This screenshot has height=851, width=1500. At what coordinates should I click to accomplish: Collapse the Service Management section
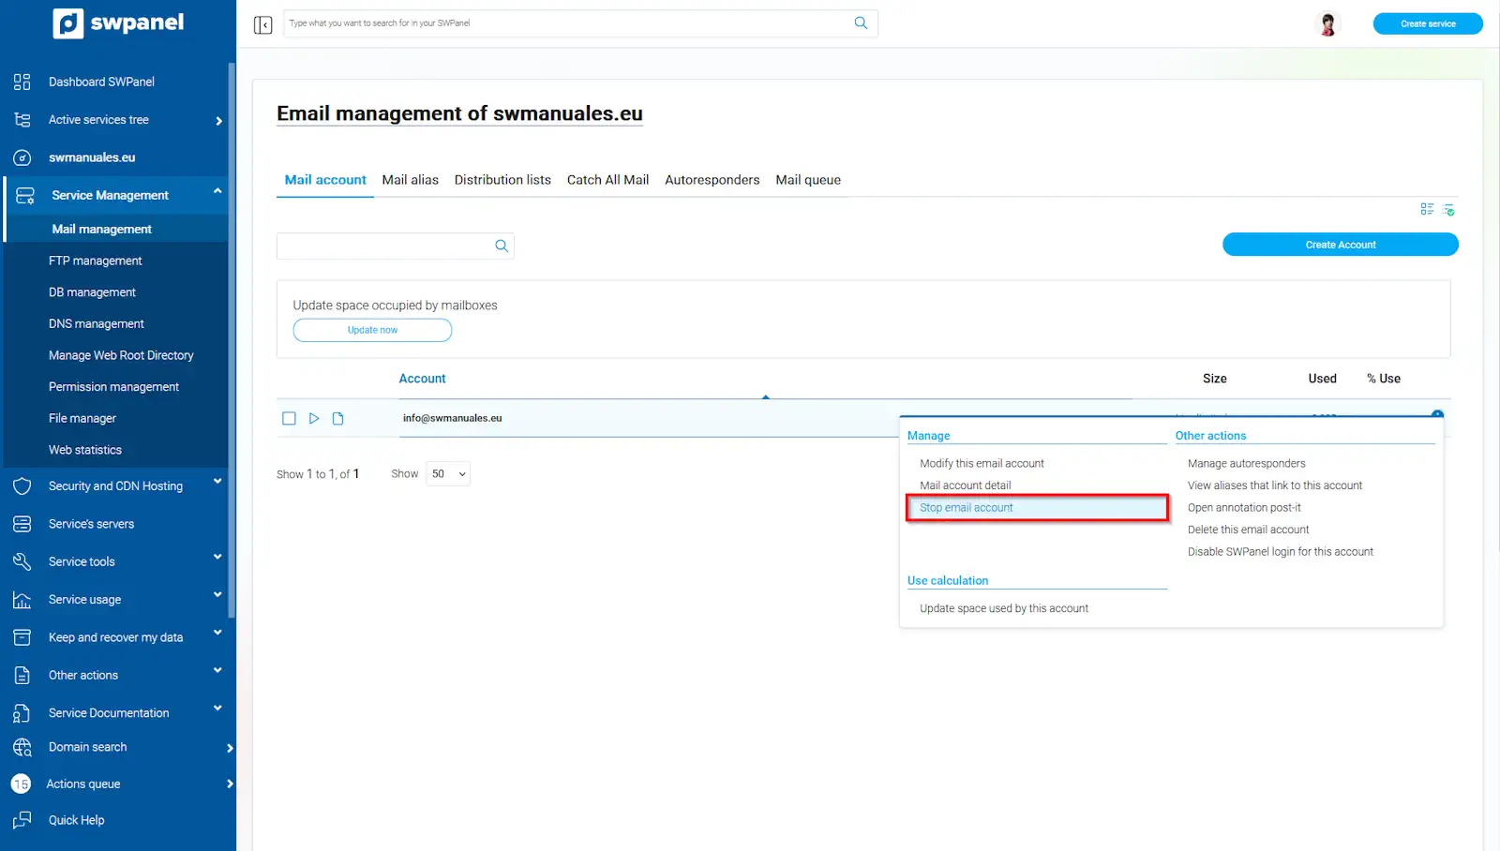pyautogui.click(x=217, y=191)
